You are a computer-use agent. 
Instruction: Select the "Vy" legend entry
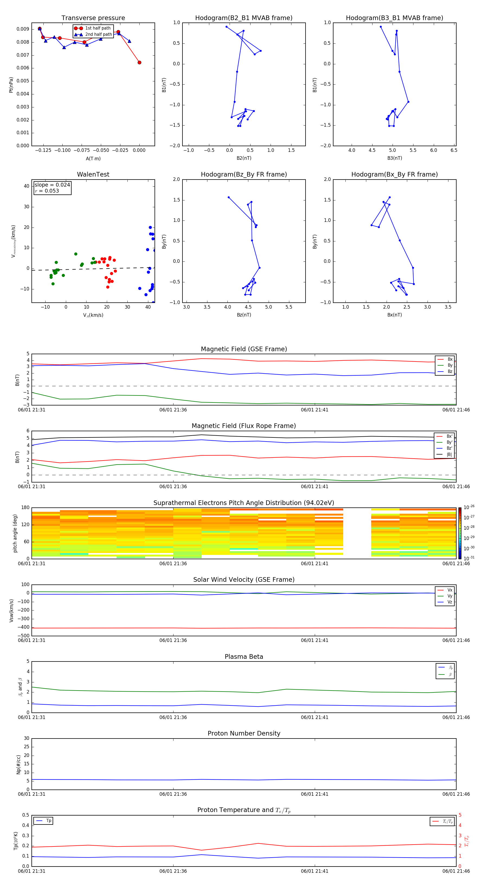coord(445,596)
